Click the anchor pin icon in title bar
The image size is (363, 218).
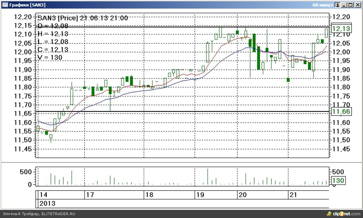(x=337, y=5)
